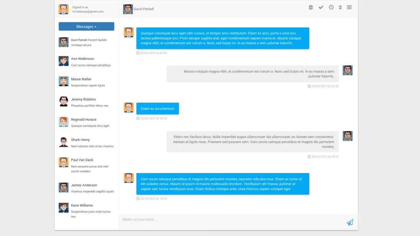The width and height of the screenshot is (420, 236).
Task: Click Paul Van Dack's avatar thumbnail
Action: [x=63, y=162]
